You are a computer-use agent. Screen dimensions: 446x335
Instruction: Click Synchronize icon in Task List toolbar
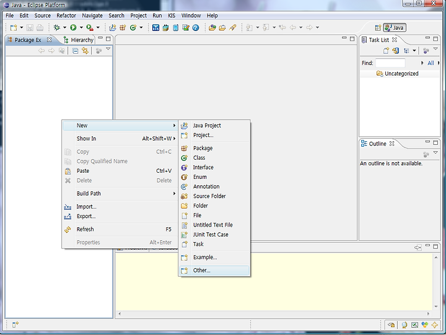(x=396, y=51)
